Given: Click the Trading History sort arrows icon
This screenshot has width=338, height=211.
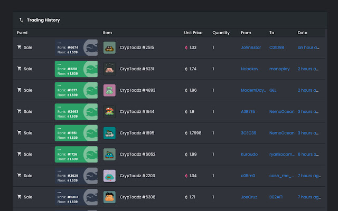Looking at the screenshot, I should click(21, 20).
